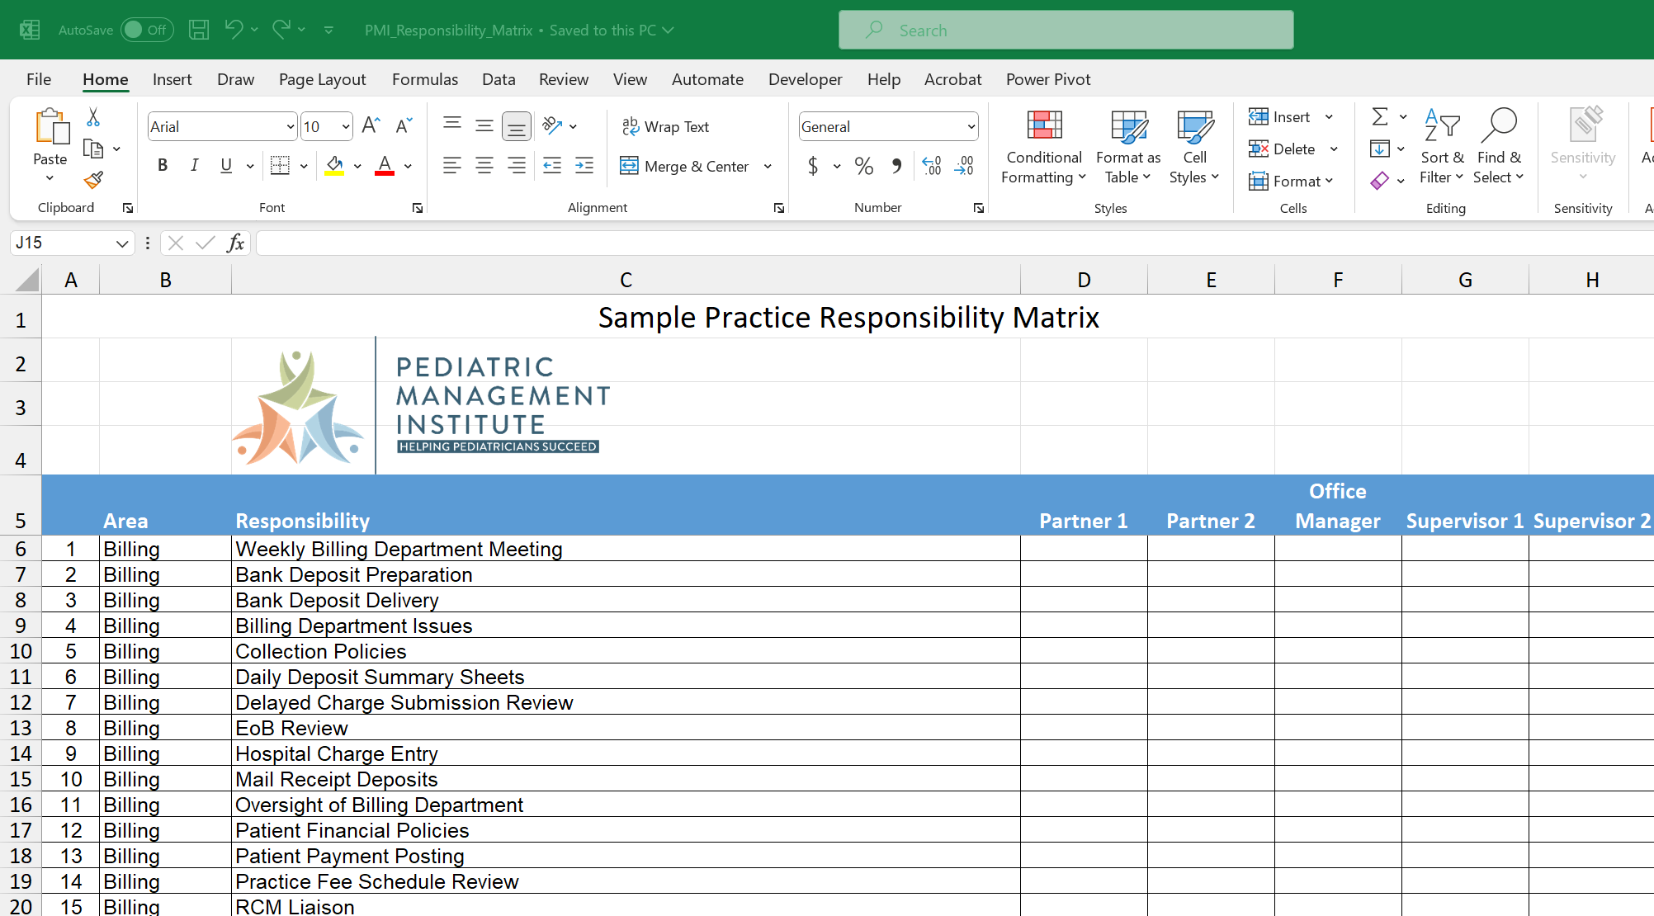Open the Merge & Center dropdown arrow
The height and width of the screenshot is (916, 1654).
(x=768, y=166)
